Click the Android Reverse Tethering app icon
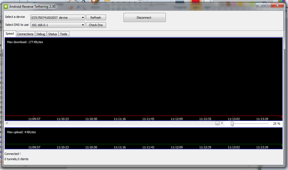The image size is (288, 170). (x=6, y=7)
